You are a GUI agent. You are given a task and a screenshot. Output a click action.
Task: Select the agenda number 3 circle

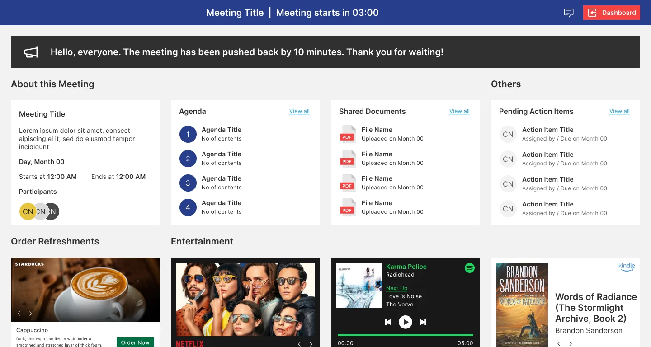click(x=188, y=183)
